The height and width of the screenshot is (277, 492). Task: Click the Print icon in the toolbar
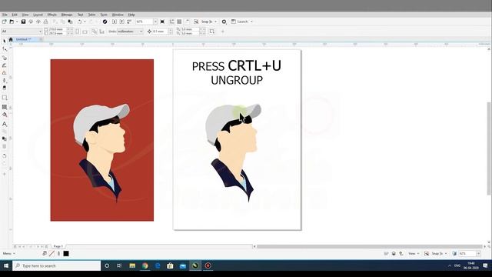coord(46,22)
